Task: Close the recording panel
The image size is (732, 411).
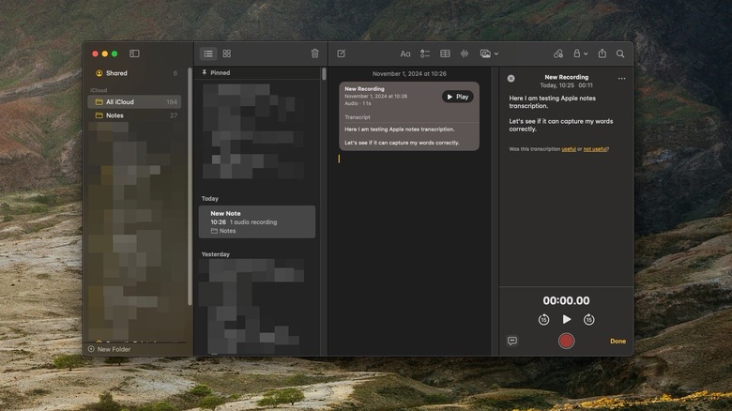Action: [511, 79]
